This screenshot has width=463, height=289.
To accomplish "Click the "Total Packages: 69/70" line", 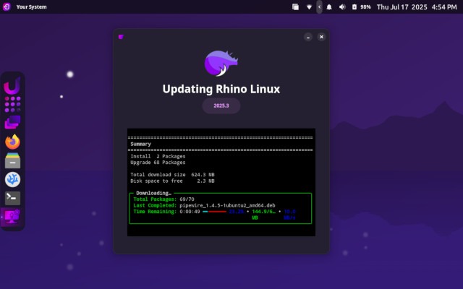I will tap(163, 199).
